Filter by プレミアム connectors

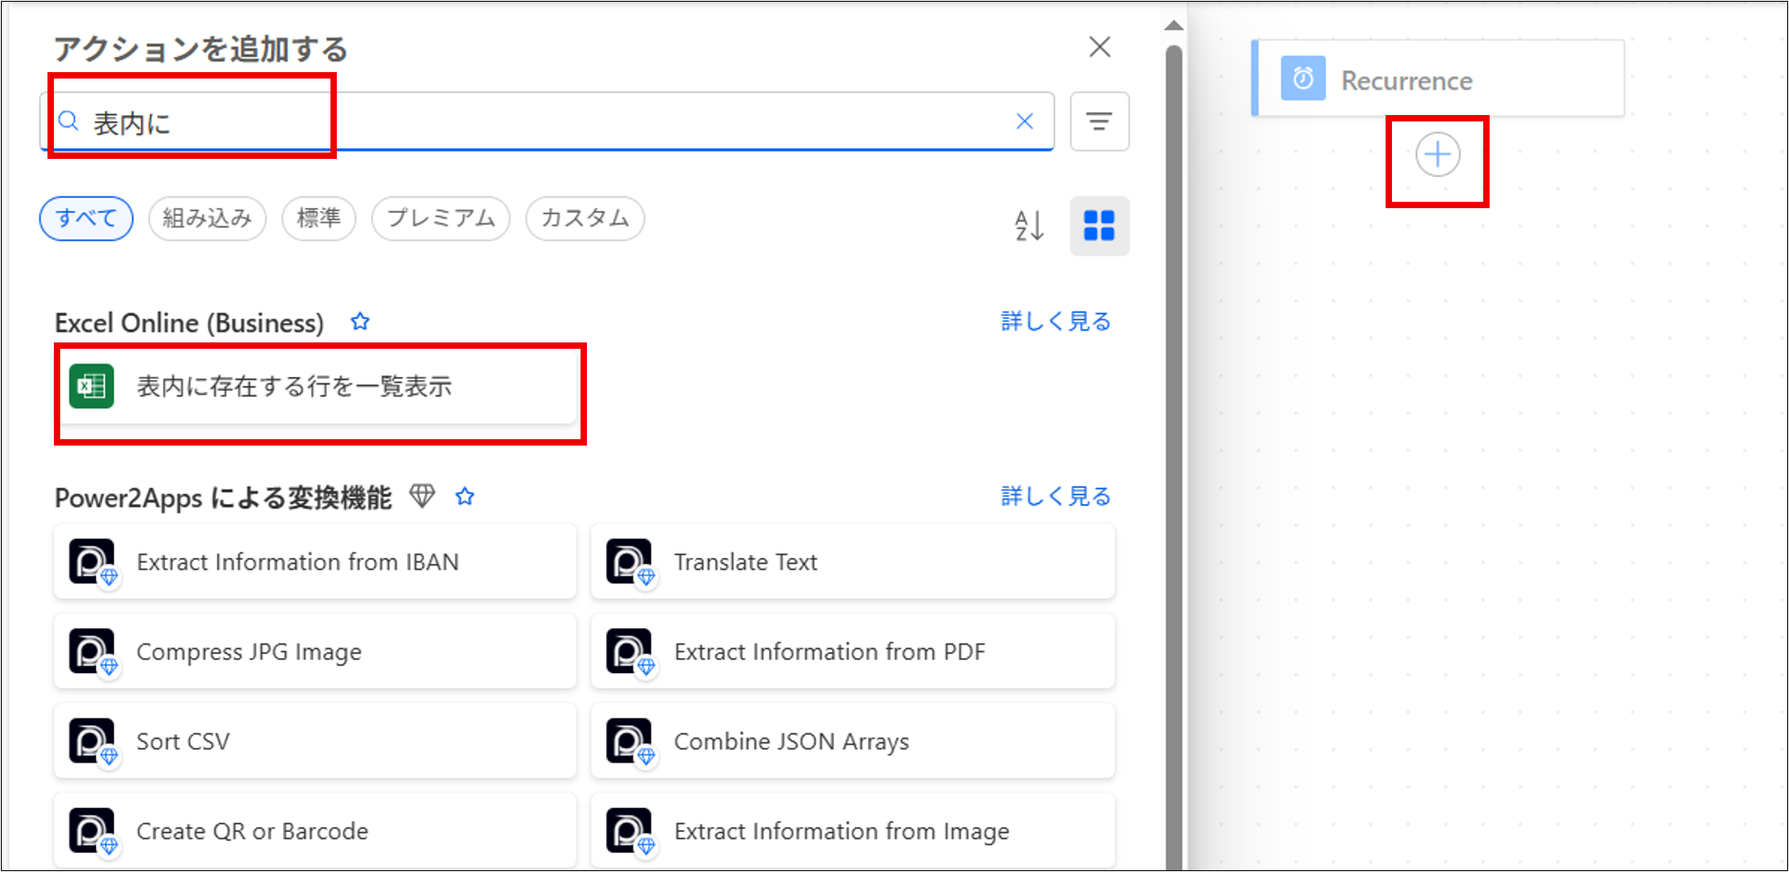440,218
